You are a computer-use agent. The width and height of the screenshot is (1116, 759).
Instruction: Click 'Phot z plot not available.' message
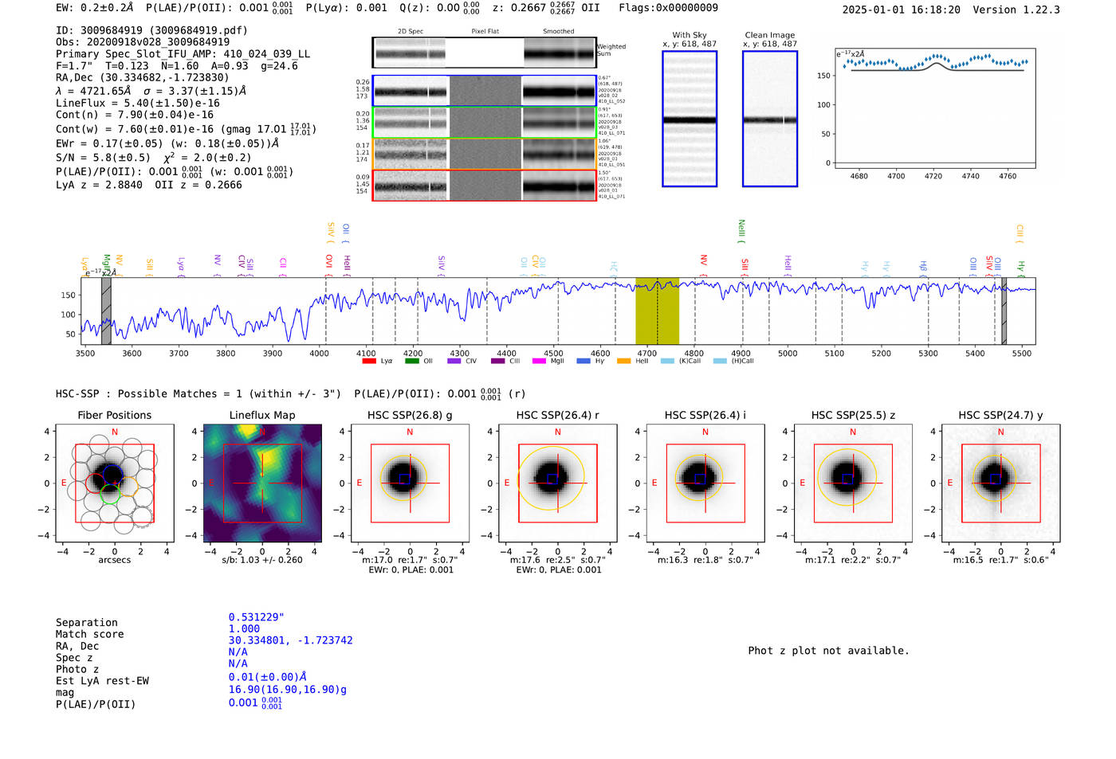pyautogui.click(x=828, y=651)
